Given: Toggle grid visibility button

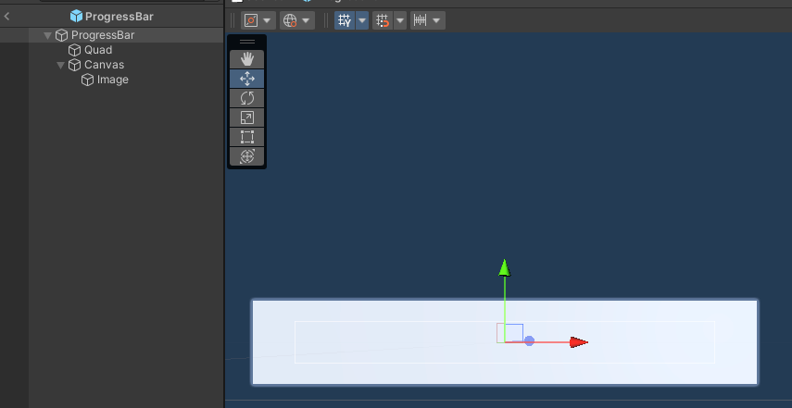Looking at the screenshot, I should [345, 20].
